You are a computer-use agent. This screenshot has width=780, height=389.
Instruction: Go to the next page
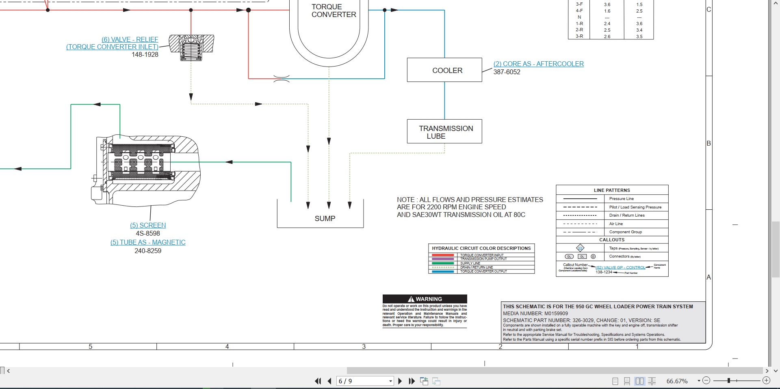click(x=400, y=381)
